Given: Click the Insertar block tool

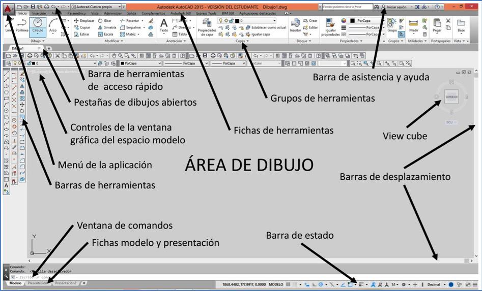Looking at the screenshot, I should [295, 25].
